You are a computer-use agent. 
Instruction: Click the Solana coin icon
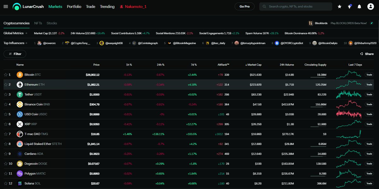tap(20, 183)
